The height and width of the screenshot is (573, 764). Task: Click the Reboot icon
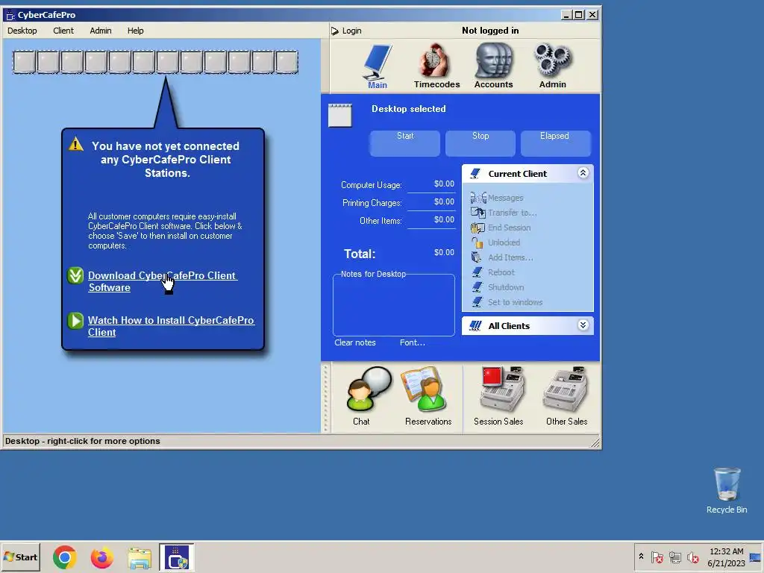coord(477,272)
